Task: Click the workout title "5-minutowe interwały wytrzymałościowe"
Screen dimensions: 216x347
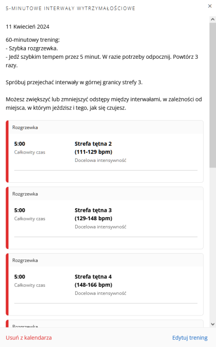Action: 71,8
